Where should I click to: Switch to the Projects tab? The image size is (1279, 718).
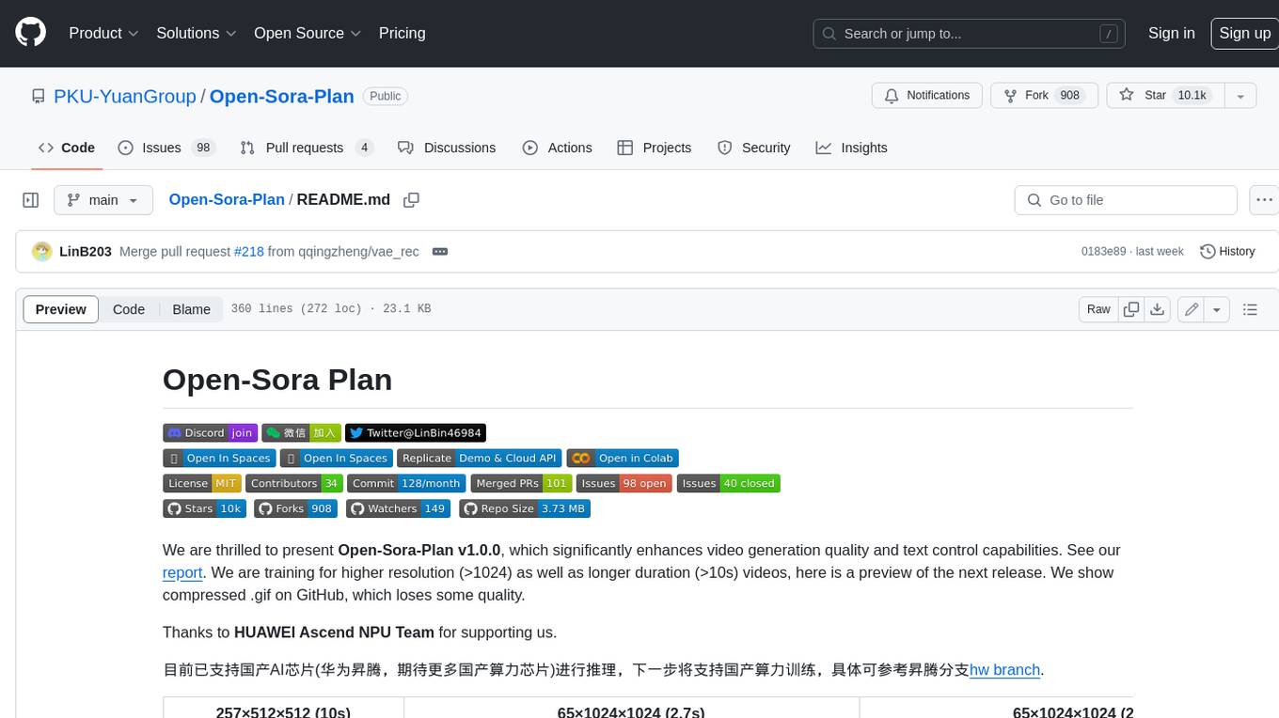655,148
